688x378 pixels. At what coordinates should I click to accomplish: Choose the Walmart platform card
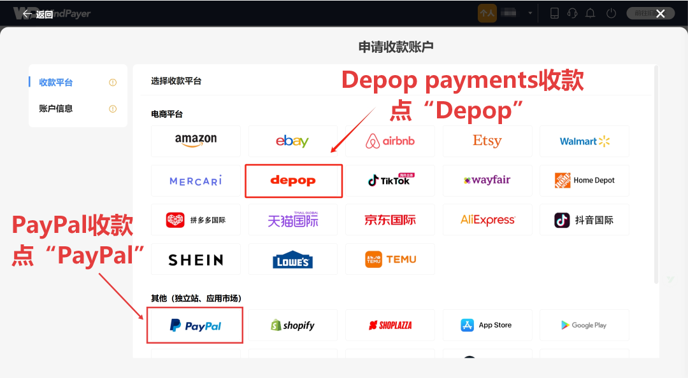[x=584, y=141]
